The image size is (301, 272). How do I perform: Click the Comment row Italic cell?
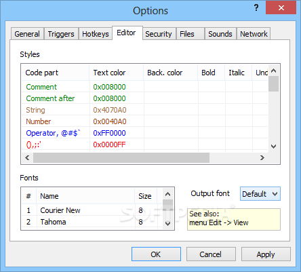point(239,87)
